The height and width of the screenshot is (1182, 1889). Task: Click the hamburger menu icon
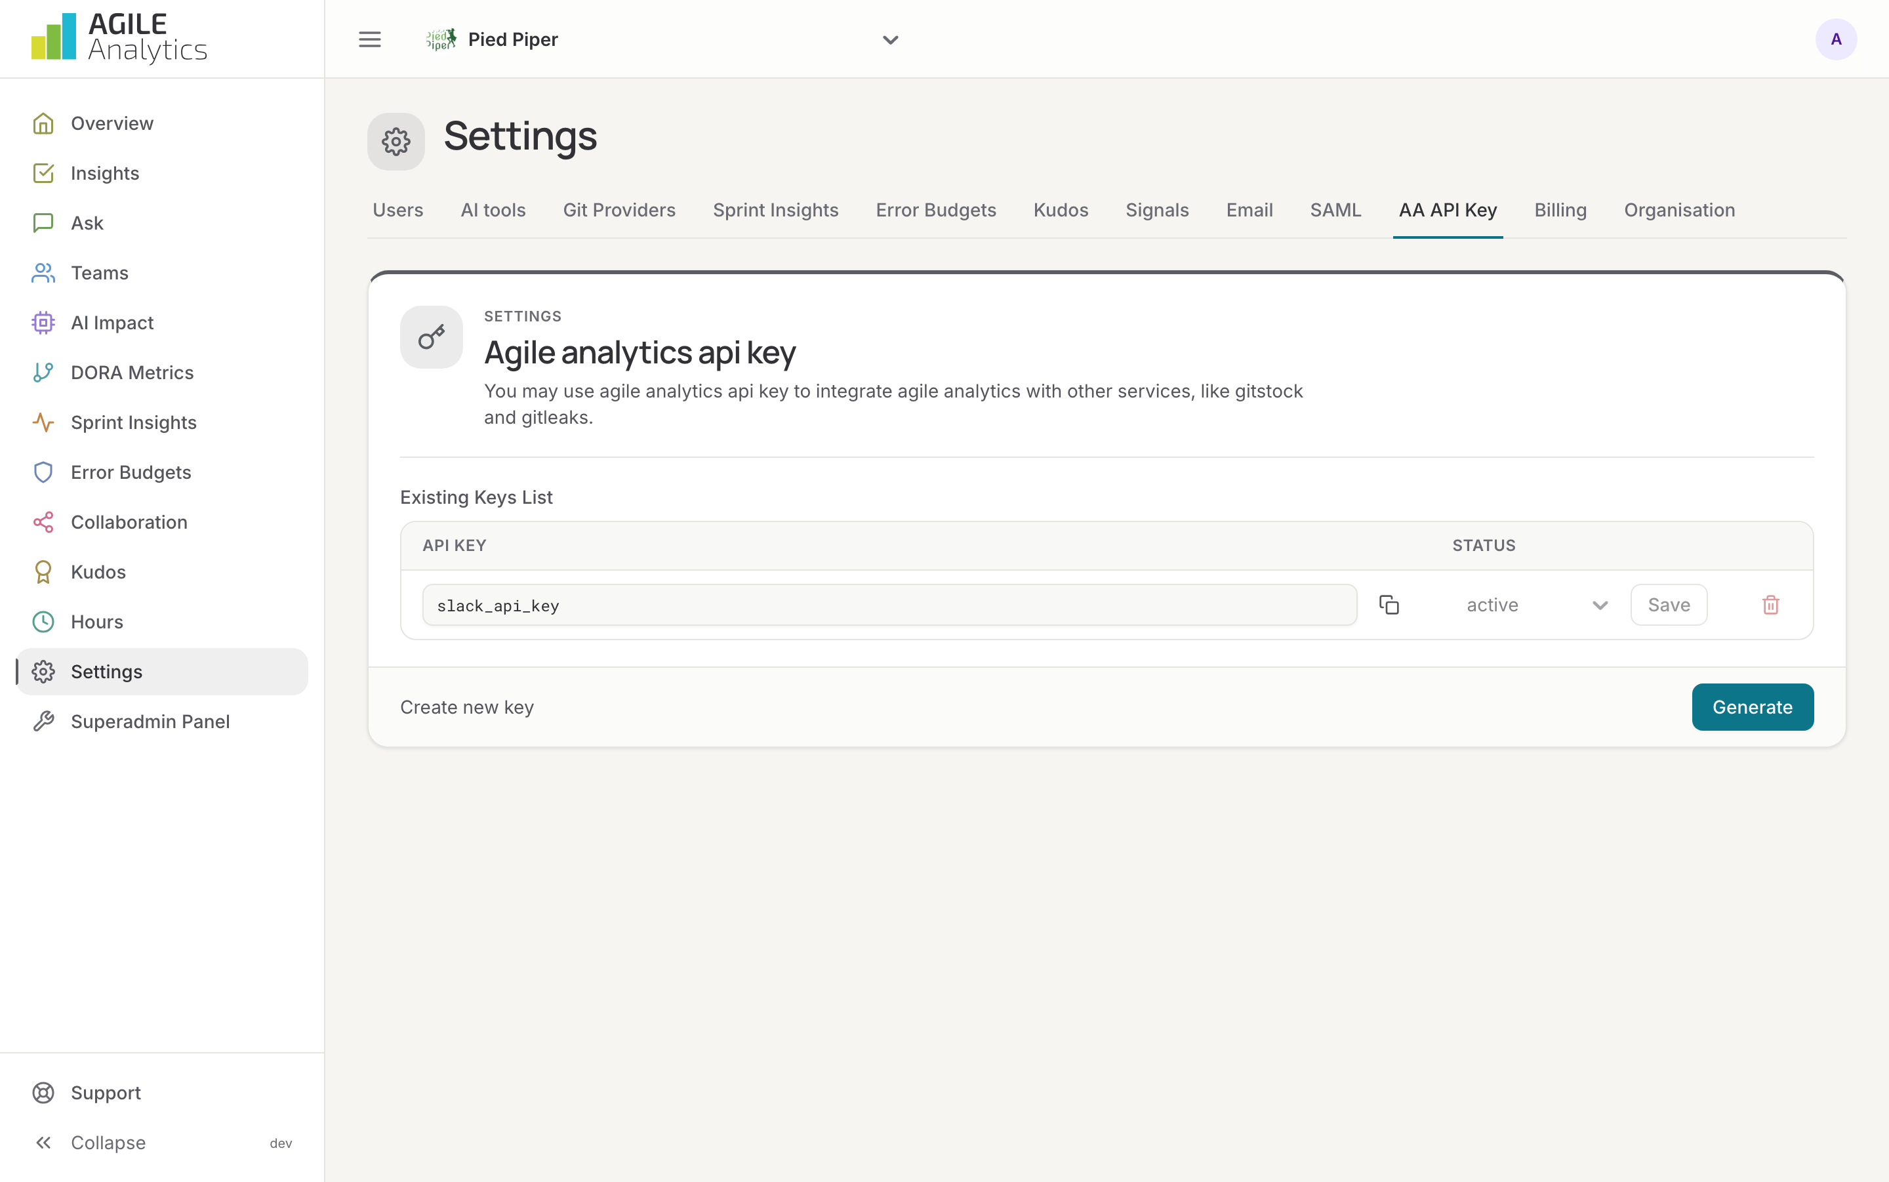point(370,39)
